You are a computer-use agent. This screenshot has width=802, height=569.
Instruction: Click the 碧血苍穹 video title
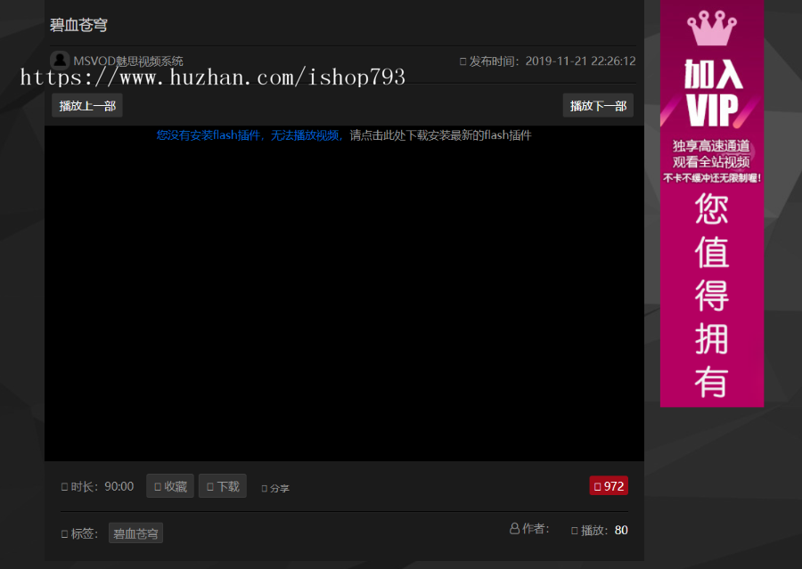[78, 25]
